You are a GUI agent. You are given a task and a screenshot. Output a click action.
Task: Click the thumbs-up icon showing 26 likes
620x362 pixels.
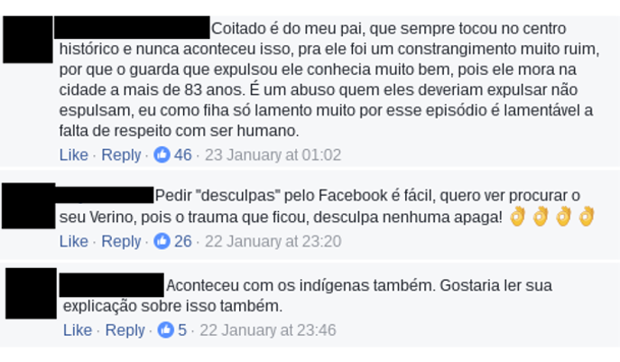(162, 241)
